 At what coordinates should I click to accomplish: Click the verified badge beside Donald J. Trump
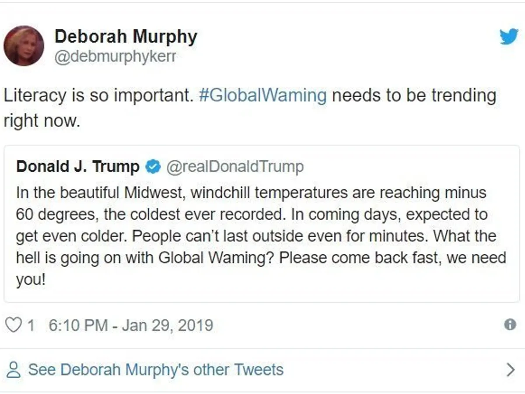(152, 167)
